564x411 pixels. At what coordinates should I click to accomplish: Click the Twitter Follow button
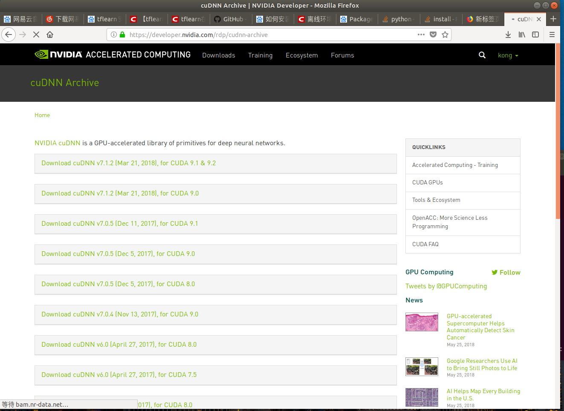506,273
